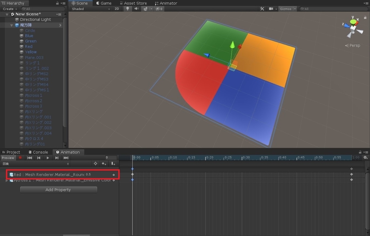Click the Add Event icon

(113, 164)
